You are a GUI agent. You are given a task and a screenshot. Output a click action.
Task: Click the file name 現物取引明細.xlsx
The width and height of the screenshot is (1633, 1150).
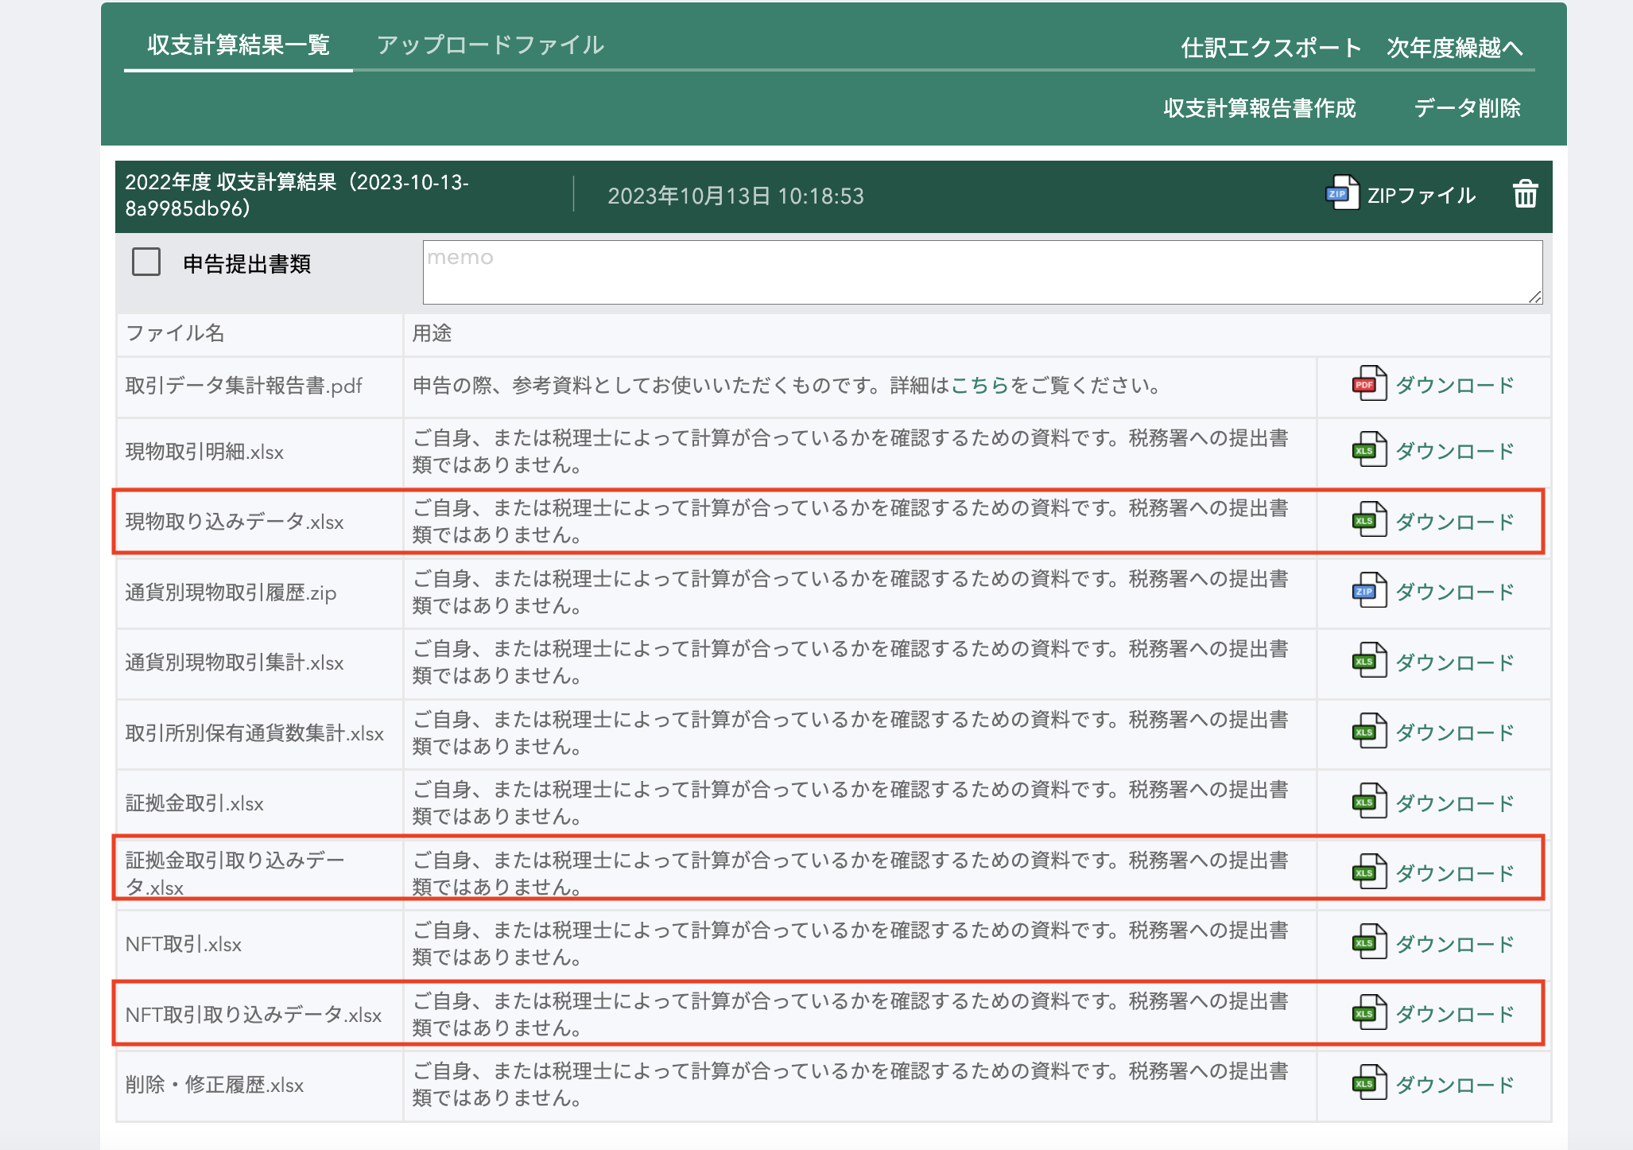[204, 452]
